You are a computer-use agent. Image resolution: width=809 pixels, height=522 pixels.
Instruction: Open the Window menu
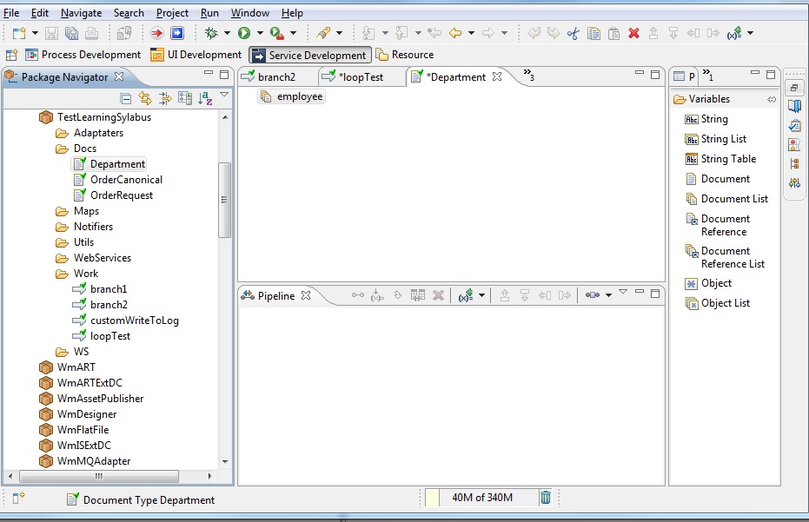(x=250, y=13)
